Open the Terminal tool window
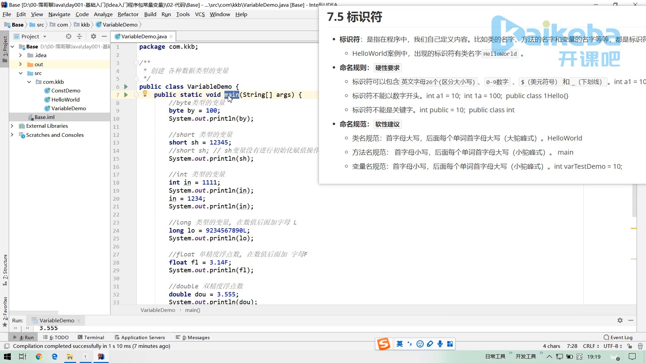The width and height of the screenshot is (646, 363). 91,337
